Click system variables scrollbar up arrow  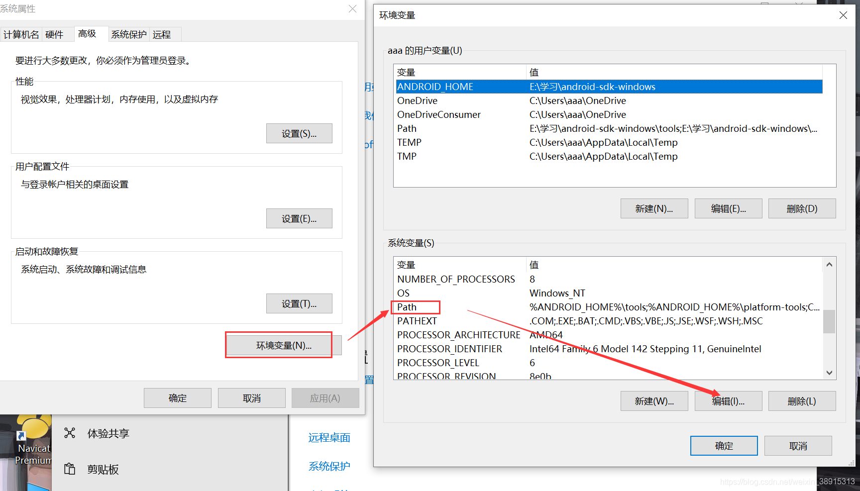click(x=829, y=264)
